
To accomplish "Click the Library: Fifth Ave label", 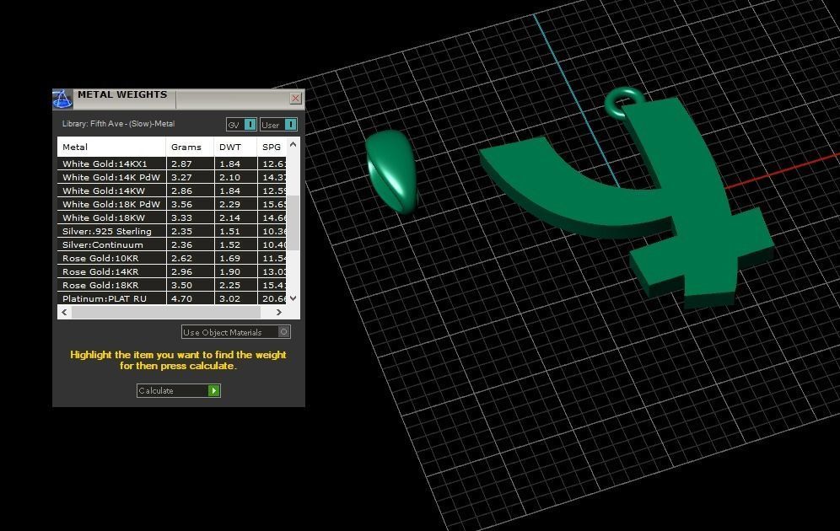I will [x=118, y=124].
